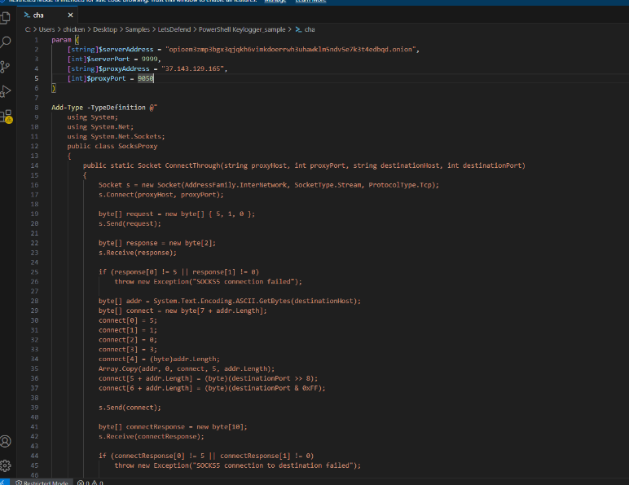
Task: Click the $serverPort value 9999
Action: pyautogui.click(x=149, y=59)
